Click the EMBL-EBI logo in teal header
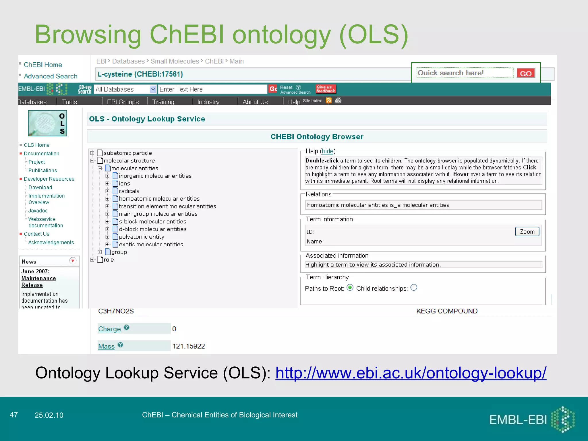This screenshot has height=441, width=588. [42, 89]
